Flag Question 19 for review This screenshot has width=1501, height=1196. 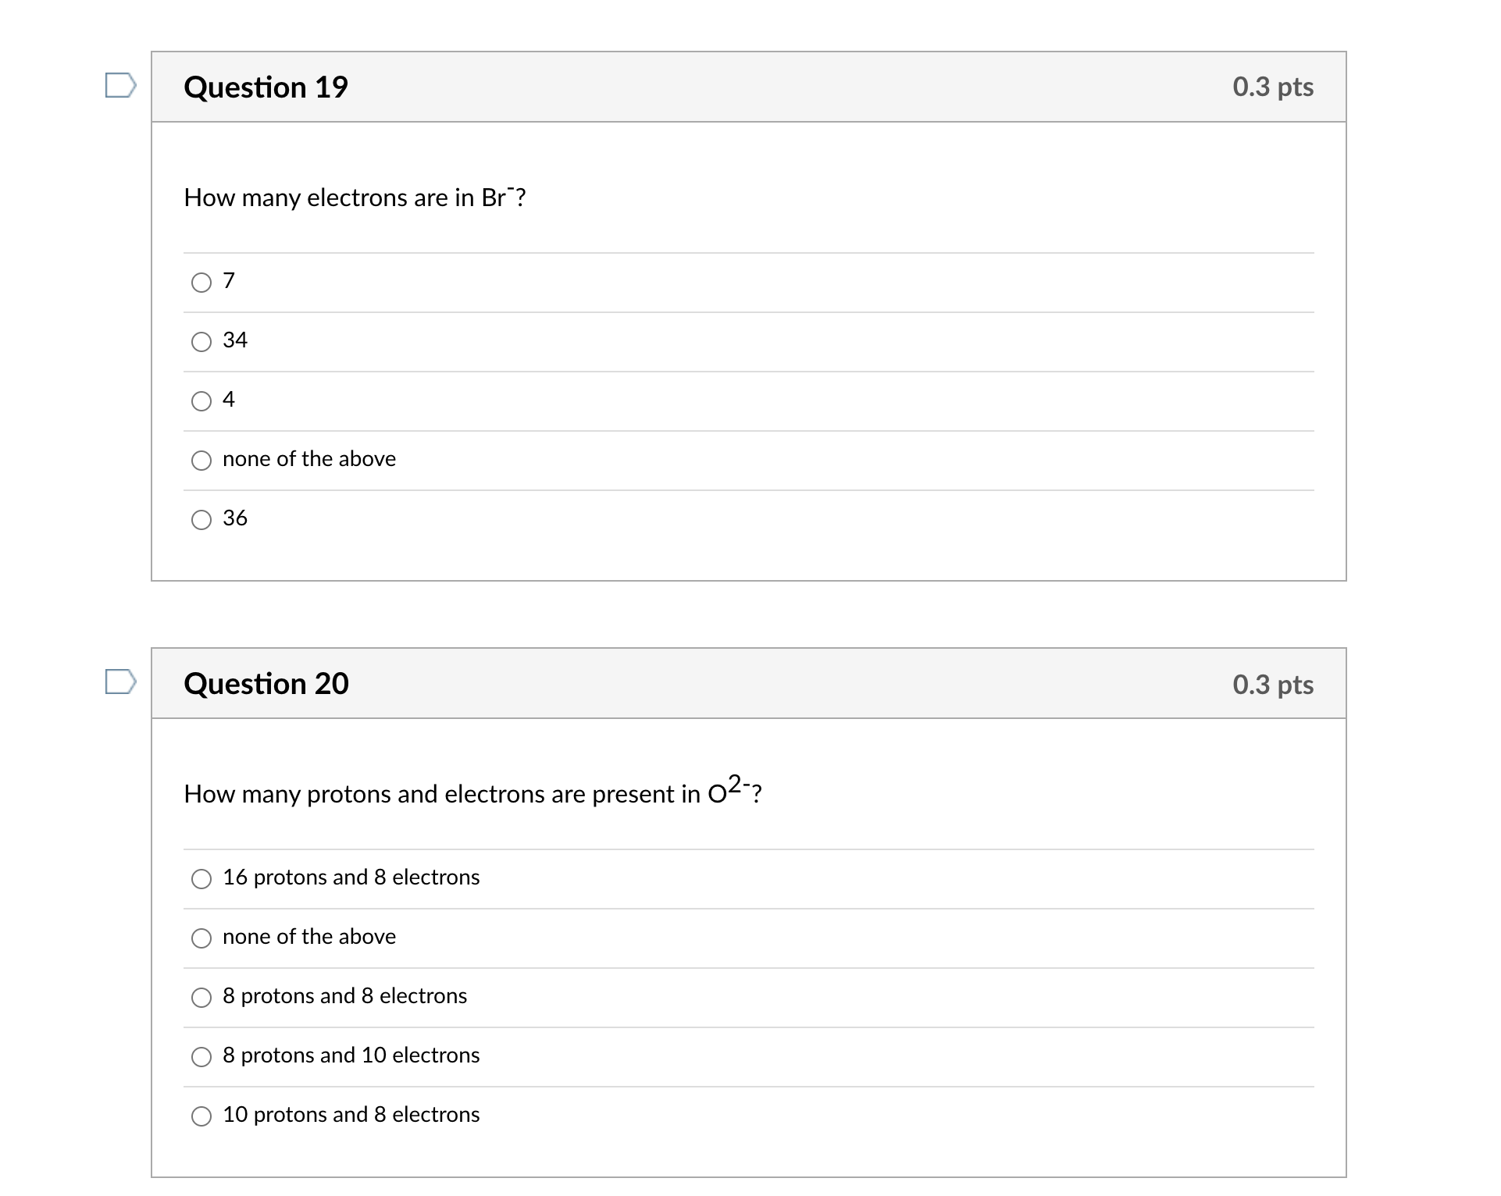click(121, 86)
